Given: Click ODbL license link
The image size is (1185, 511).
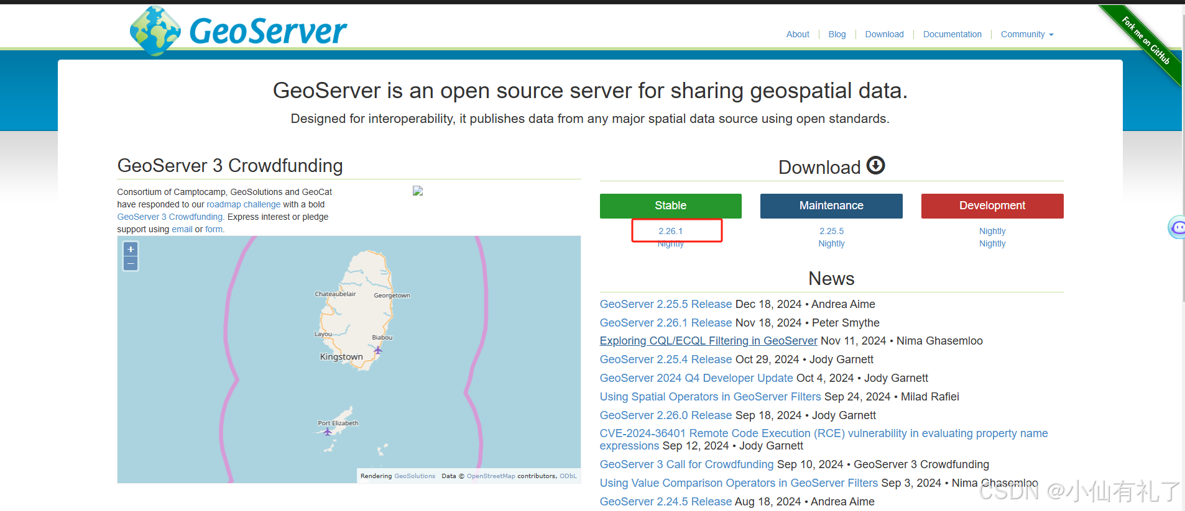Looking at the screenshot, I should [568, 476].
